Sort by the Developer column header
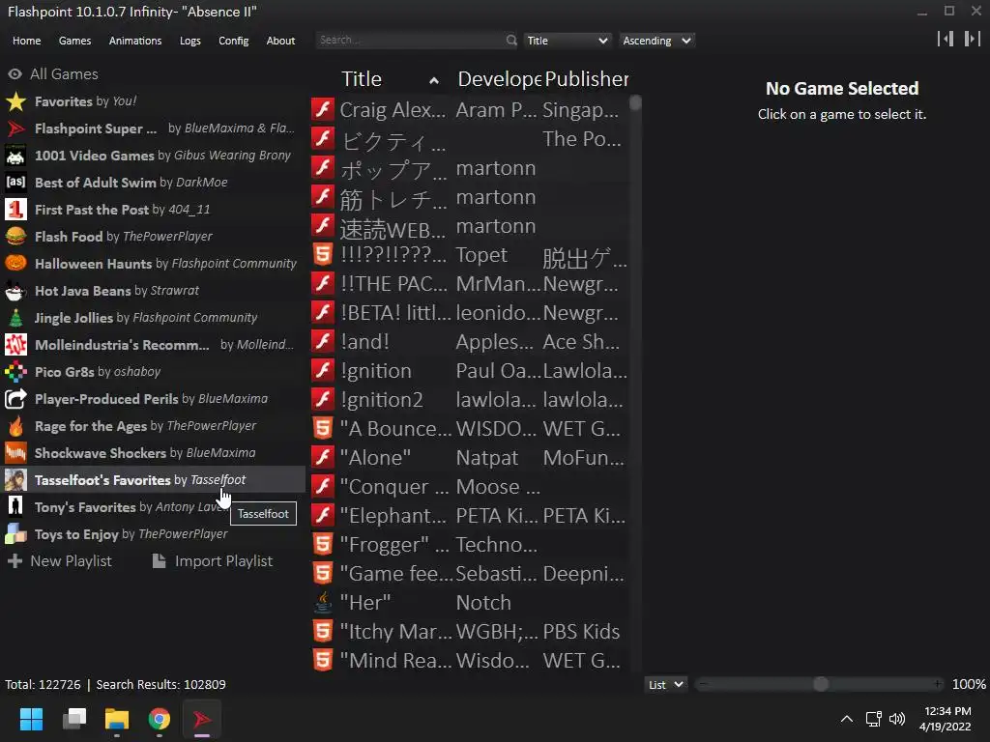 point(499,79)
